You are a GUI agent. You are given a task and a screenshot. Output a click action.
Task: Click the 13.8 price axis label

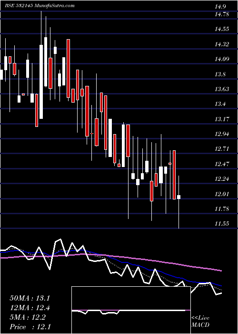[220, 74]
